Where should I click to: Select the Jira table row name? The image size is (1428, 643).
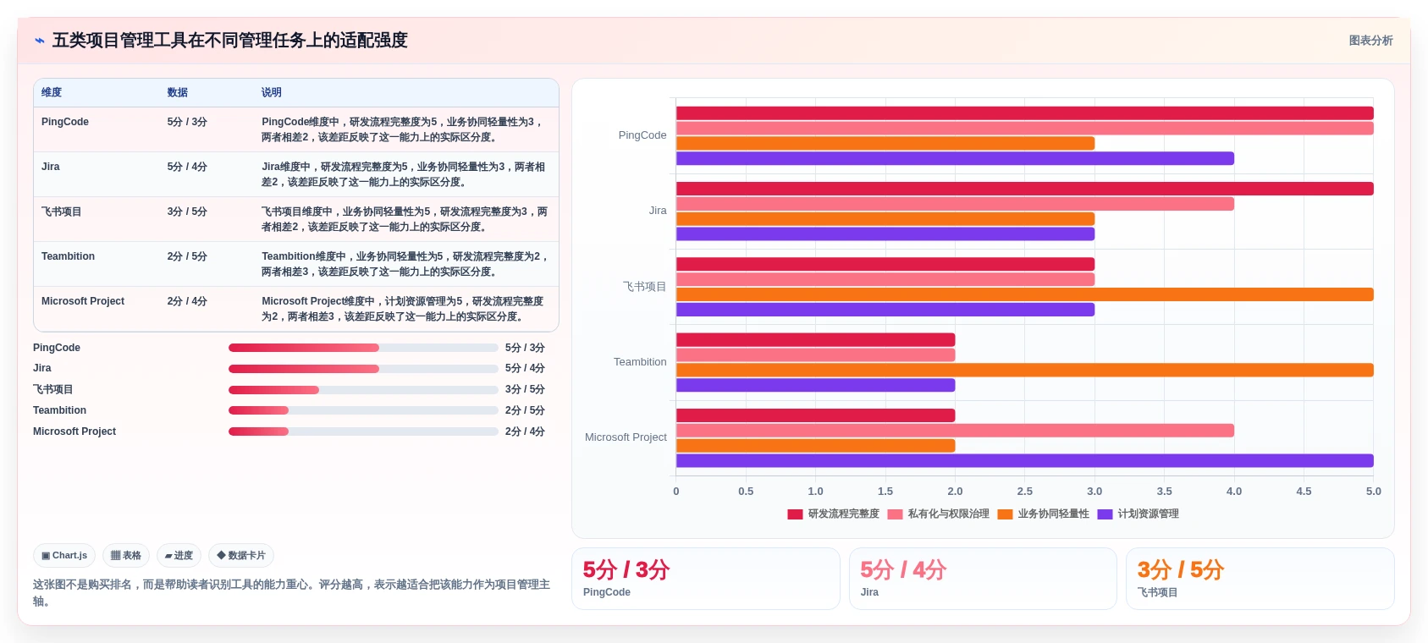[x=51, y=167]
